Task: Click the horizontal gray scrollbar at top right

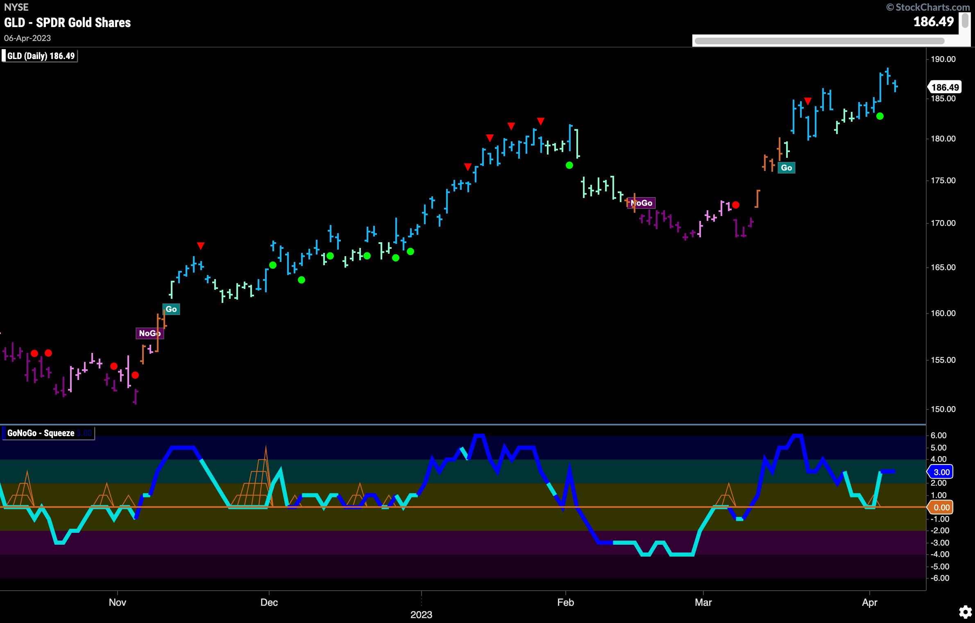Action: coord(819,41)
